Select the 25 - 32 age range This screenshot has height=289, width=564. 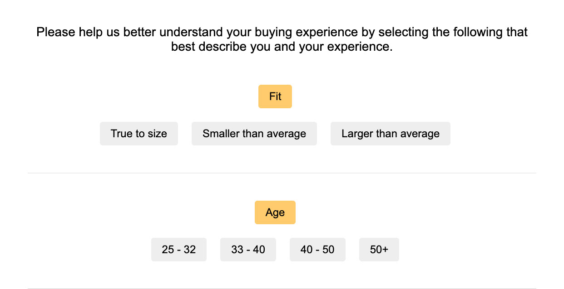pos(179,250)
